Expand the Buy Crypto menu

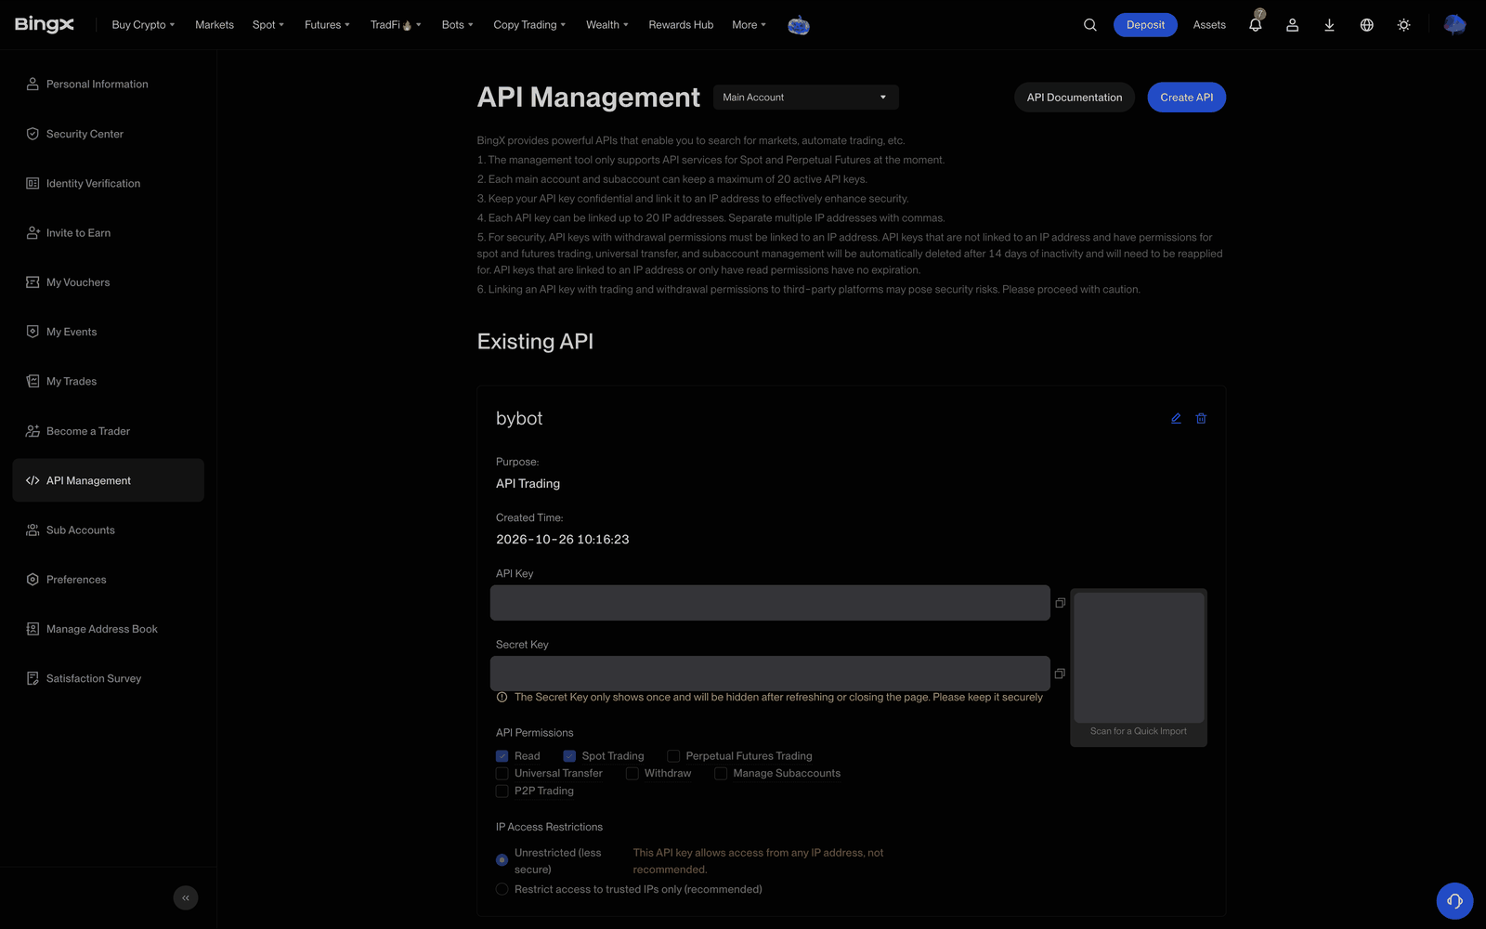click(143, 25)
